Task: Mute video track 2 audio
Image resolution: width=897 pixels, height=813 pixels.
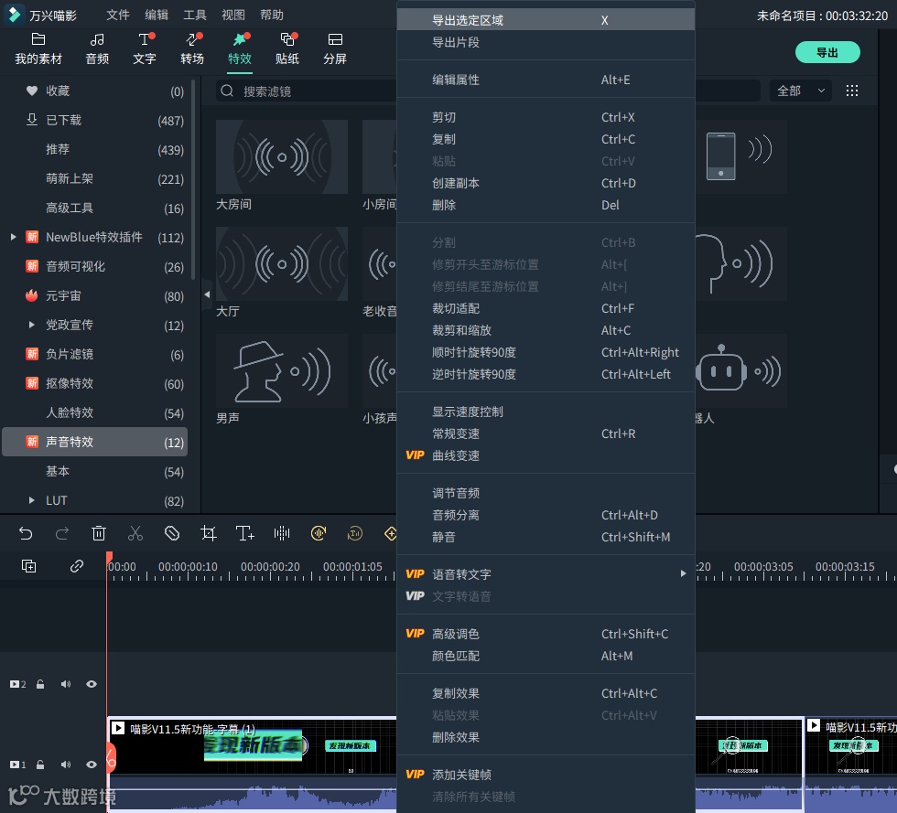Action: pos(66,684)
